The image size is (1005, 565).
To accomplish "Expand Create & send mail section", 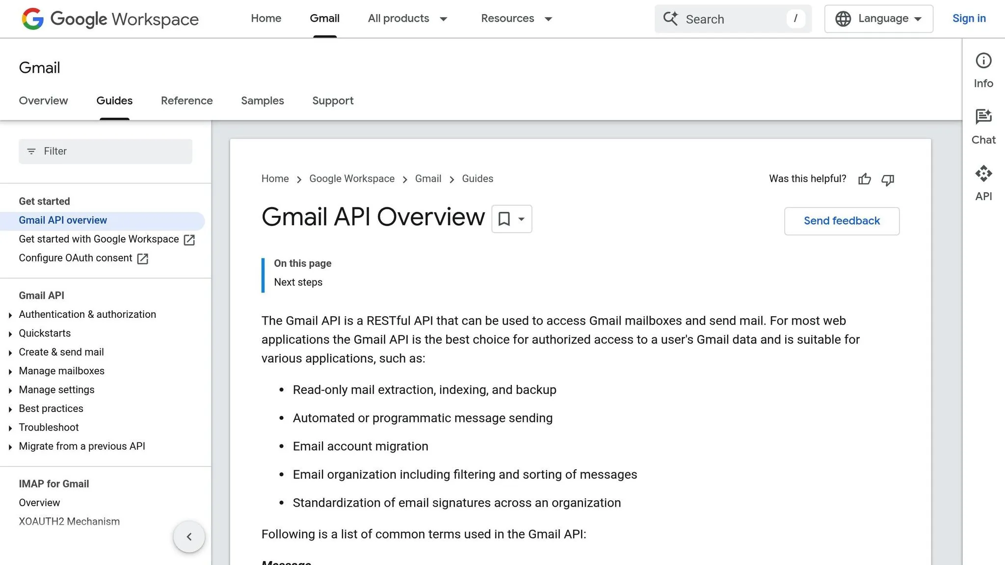I will click(10, 353).
